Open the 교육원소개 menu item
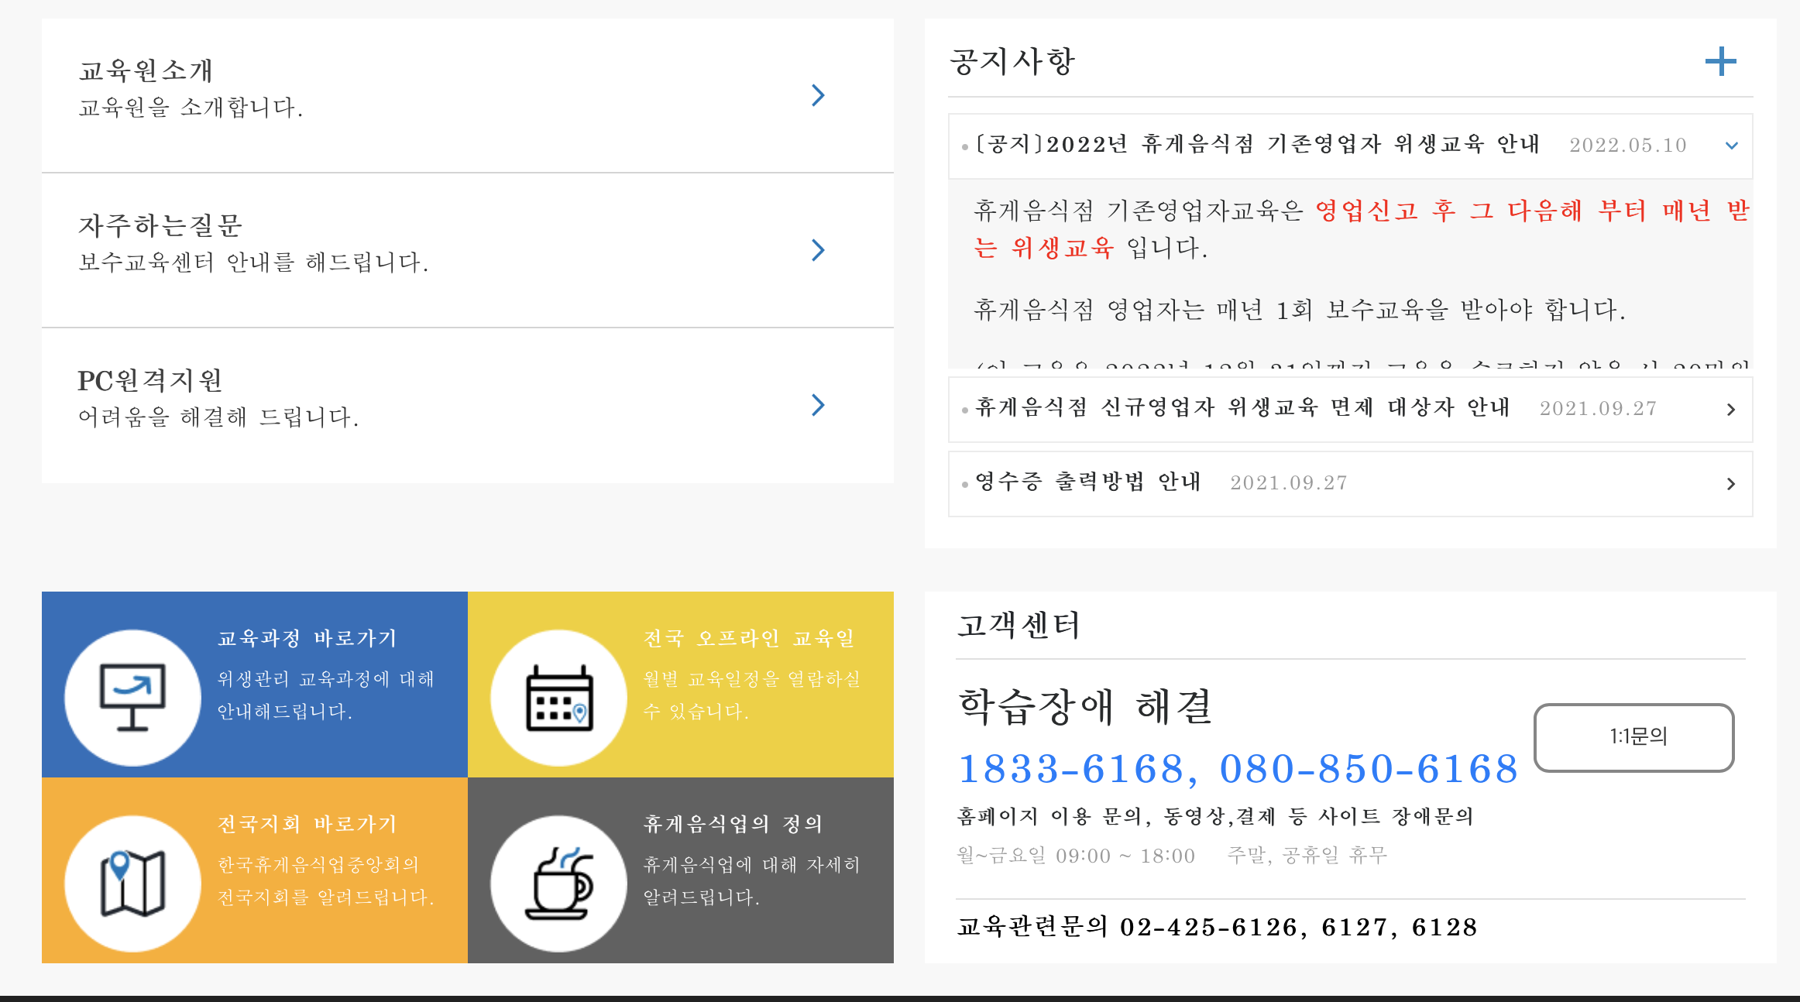 146,71
